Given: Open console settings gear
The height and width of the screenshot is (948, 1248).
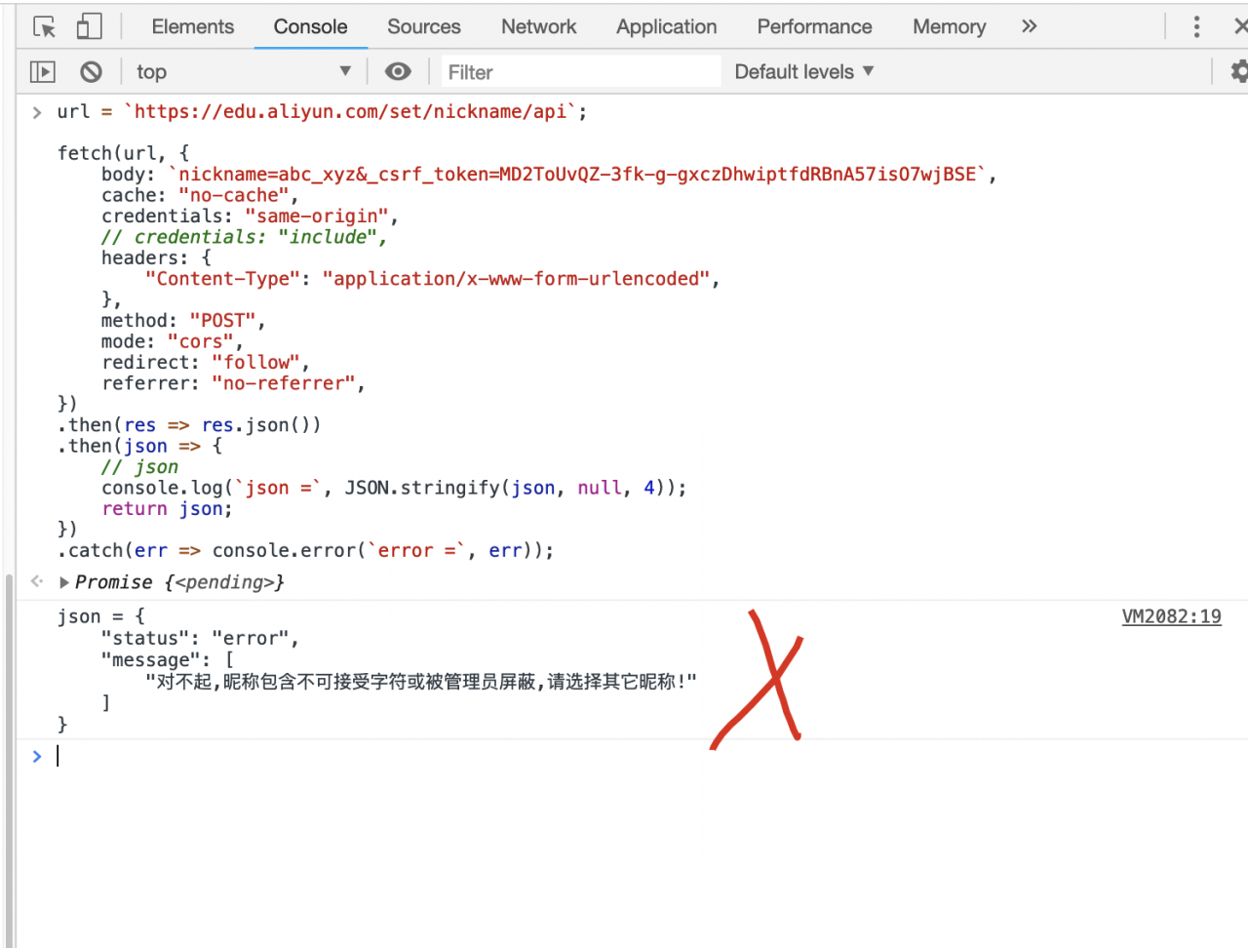Looking at the screenshot, I should [1238, 71].
